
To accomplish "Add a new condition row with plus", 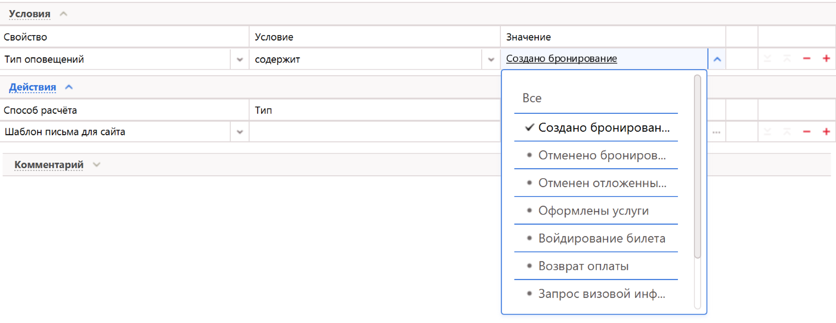I will pyautogui.click(x=826, y=59).
